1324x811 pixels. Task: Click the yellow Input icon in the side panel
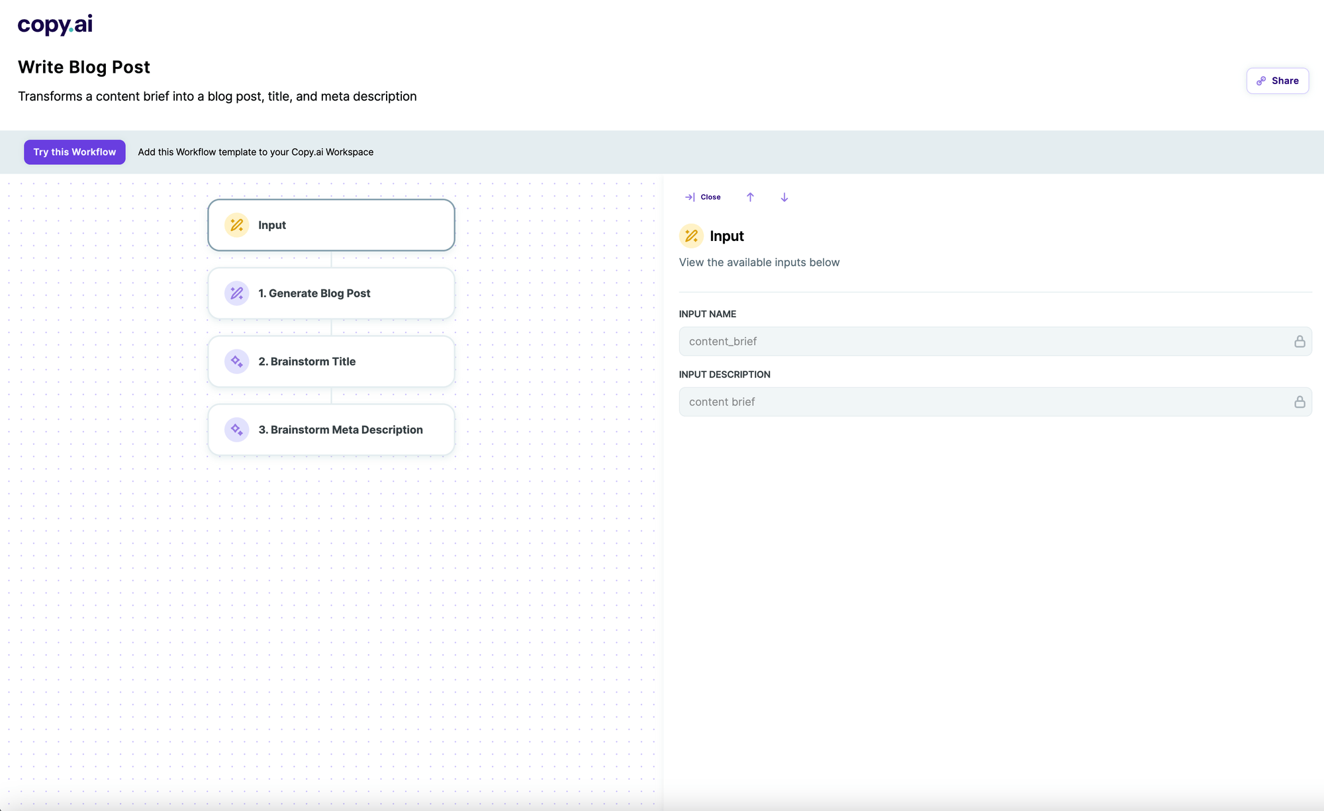[691, 236]
